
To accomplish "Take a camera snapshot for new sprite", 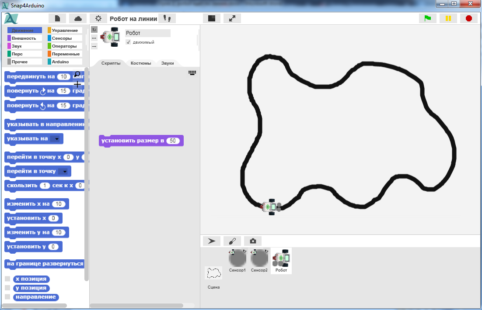I will (253, 241).
